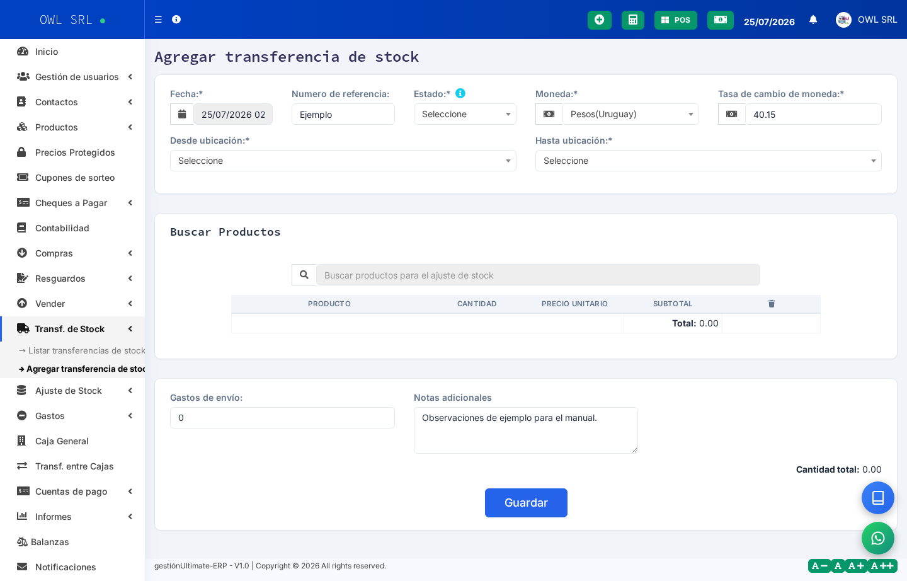907x581 pixels.
Task: Open the calculator icon button
Action: coord(633,20)
